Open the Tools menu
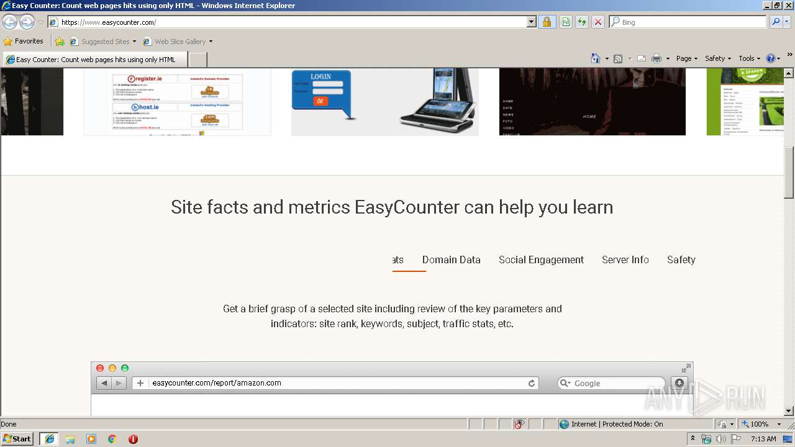795x447 pixels. (x=749, y=58)
